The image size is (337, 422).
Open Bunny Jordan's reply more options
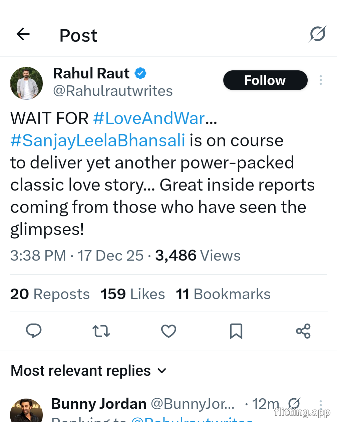click(x=320, y=404)
